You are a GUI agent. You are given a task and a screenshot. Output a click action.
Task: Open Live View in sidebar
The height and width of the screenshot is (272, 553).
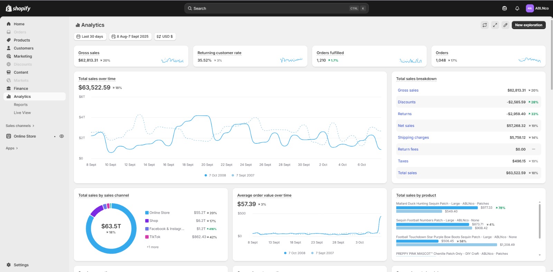tap(22, 113)
